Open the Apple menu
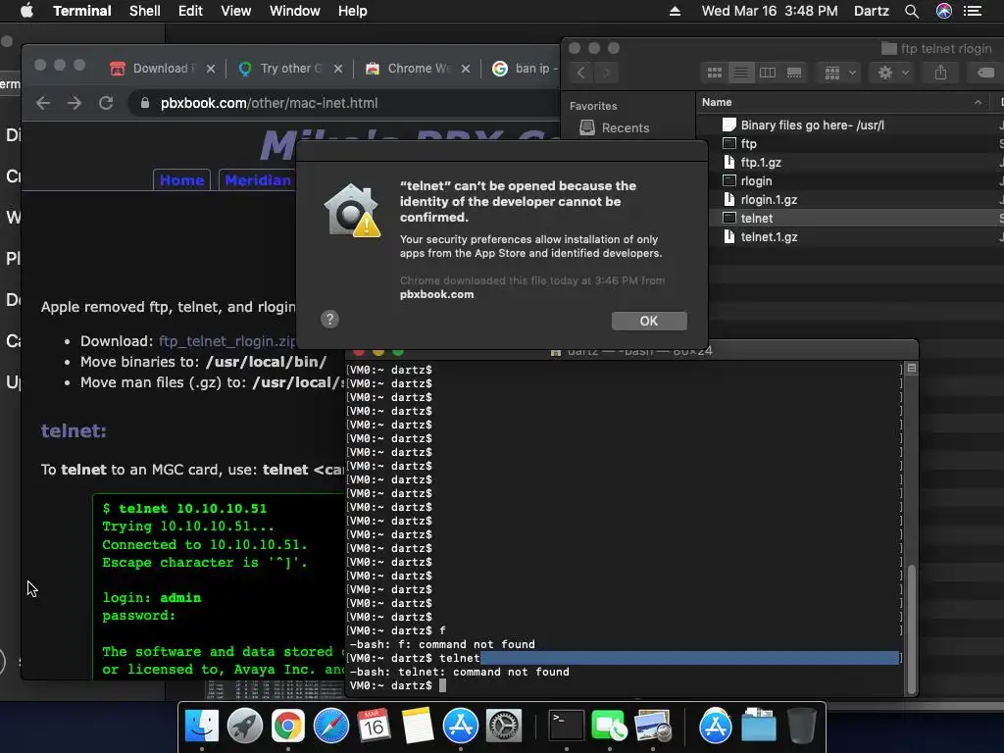This screenshot has height=753, width=1004. coord(26,11)
